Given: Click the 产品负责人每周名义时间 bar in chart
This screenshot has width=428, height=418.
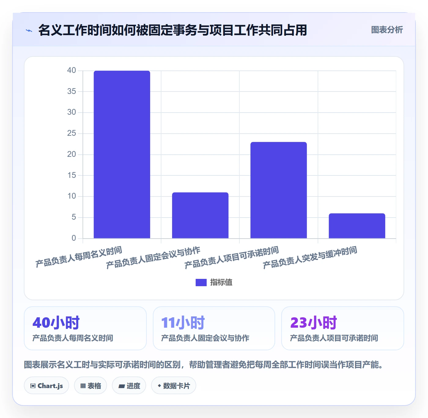Looking at the screenshot, I should (x=122, y=154).
